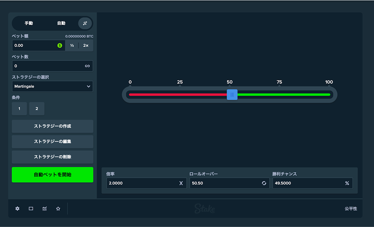Viewport: 374px width, 227px height.
Task: Click the green dollar currency icon
Action: point(59,45)
